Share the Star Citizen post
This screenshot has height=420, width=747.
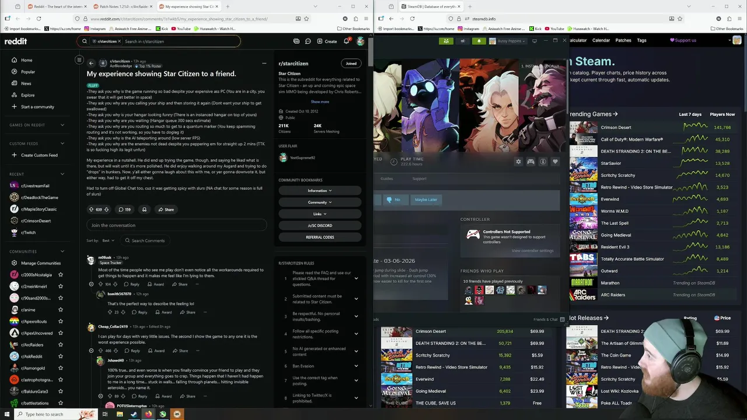coord(166,209)
